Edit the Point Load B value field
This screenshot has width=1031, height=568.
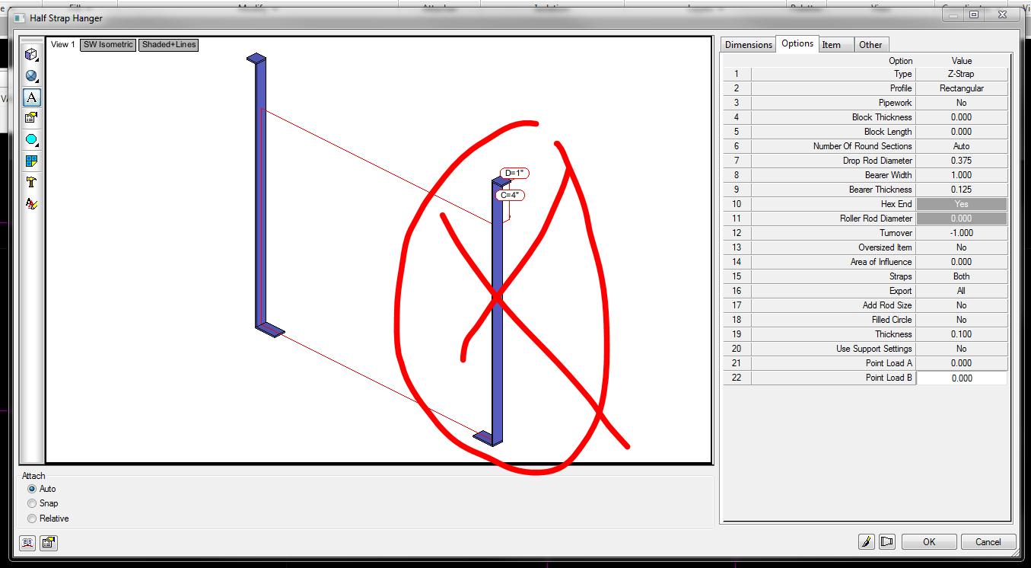click(961, 377)
